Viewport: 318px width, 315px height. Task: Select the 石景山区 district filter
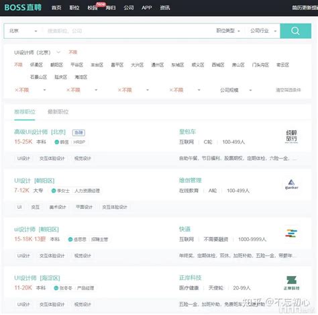pyautogui.click(x=38, y=77)
